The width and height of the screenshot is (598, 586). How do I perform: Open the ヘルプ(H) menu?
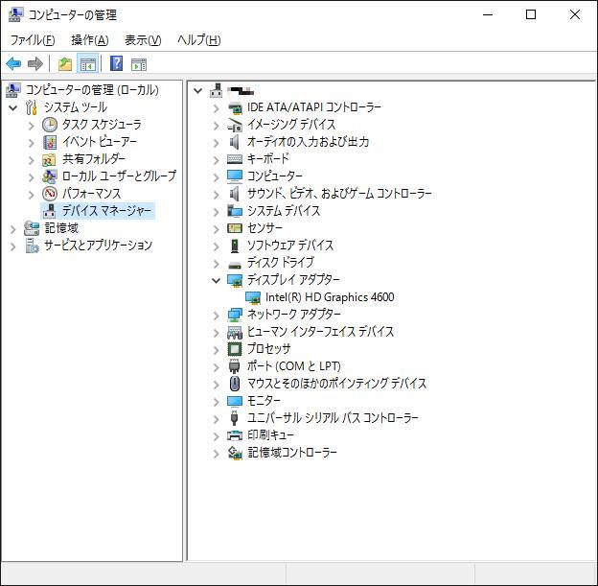(198, 39)
